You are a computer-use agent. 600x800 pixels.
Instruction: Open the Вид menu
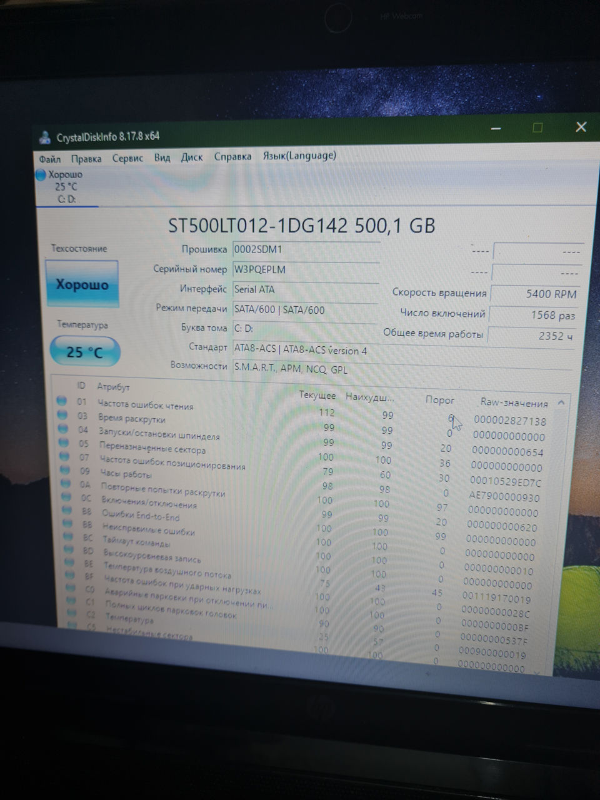click(162, 157)
